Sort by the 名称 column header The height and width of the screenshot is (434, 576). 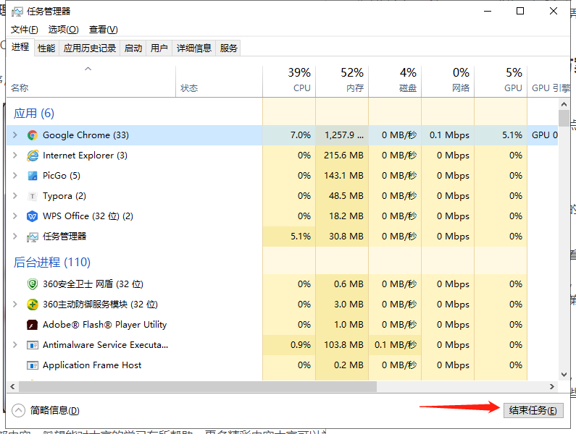pyautogui.click(x=91, y=82)
